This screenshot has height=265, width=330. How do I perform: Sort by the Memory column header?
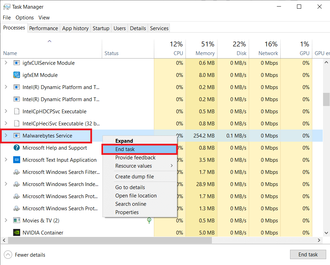pyautogui.click(x=201, y=49)
